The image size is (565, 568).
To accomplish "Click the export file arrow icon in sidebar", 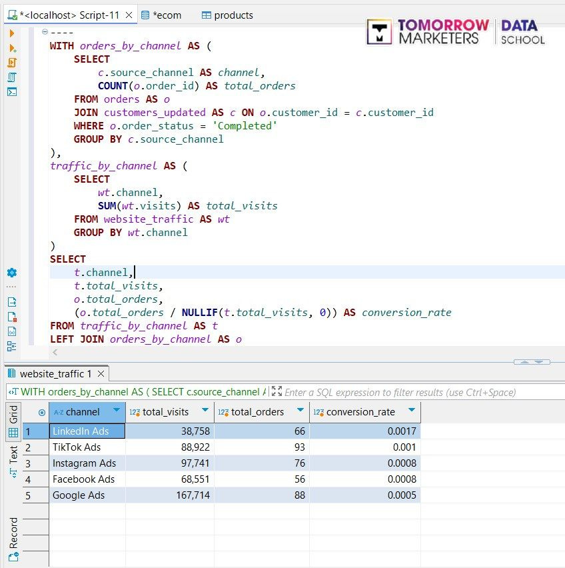I will click(11, 302).
